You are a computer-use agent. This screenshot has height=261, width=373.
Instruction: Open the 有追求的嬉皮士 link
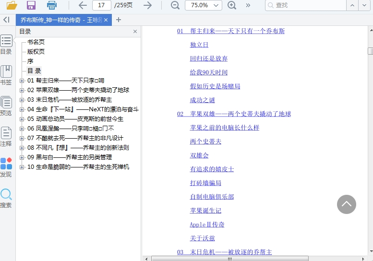tap(212, 169)
